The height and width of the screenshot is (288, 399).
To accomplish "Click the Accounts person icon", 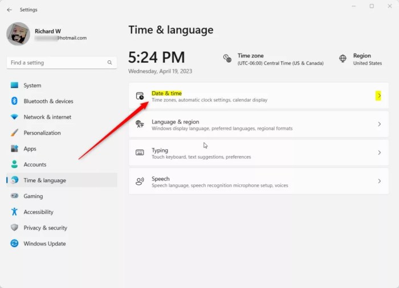I will (14, 164).
